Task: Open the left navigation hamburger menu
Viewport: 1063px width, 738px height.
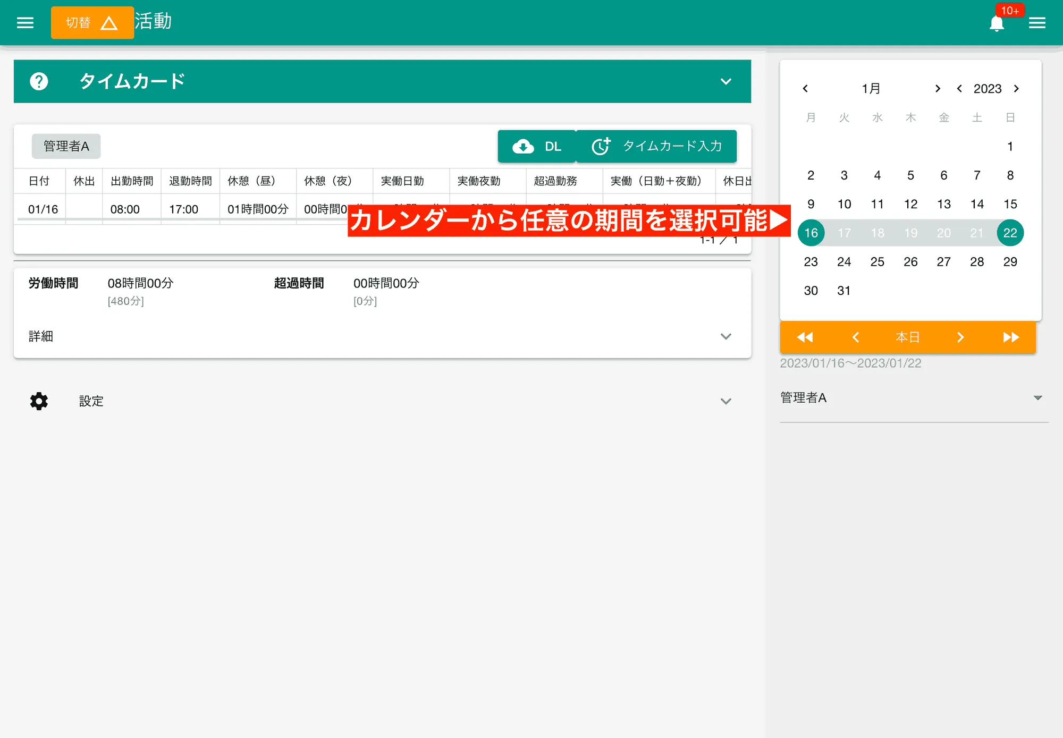Action: [24, 22]
